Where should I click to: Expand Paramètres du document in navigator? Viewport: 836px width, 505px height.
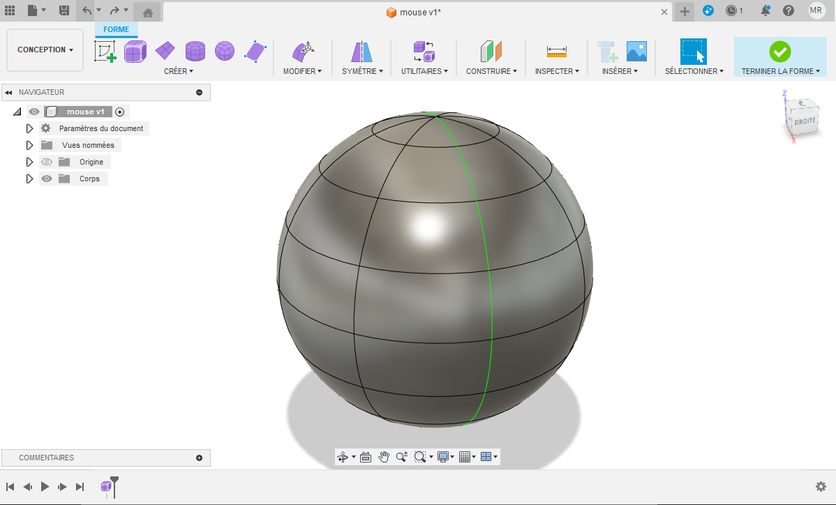pyautogui.click(x=29, y=128)
